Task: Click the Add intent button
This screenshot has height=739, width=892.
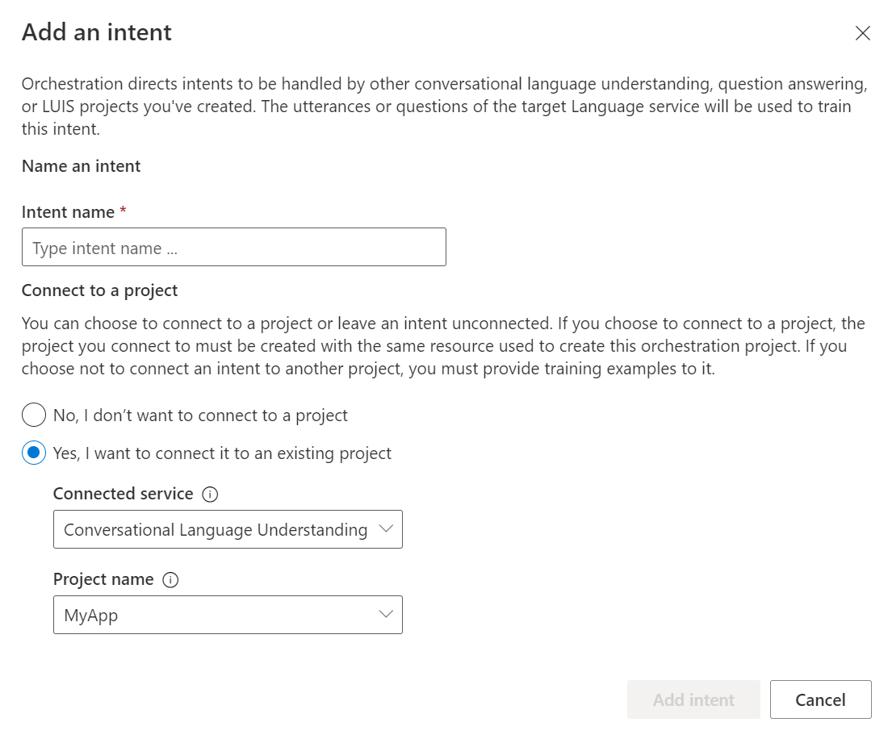Action: coord(693,699)
